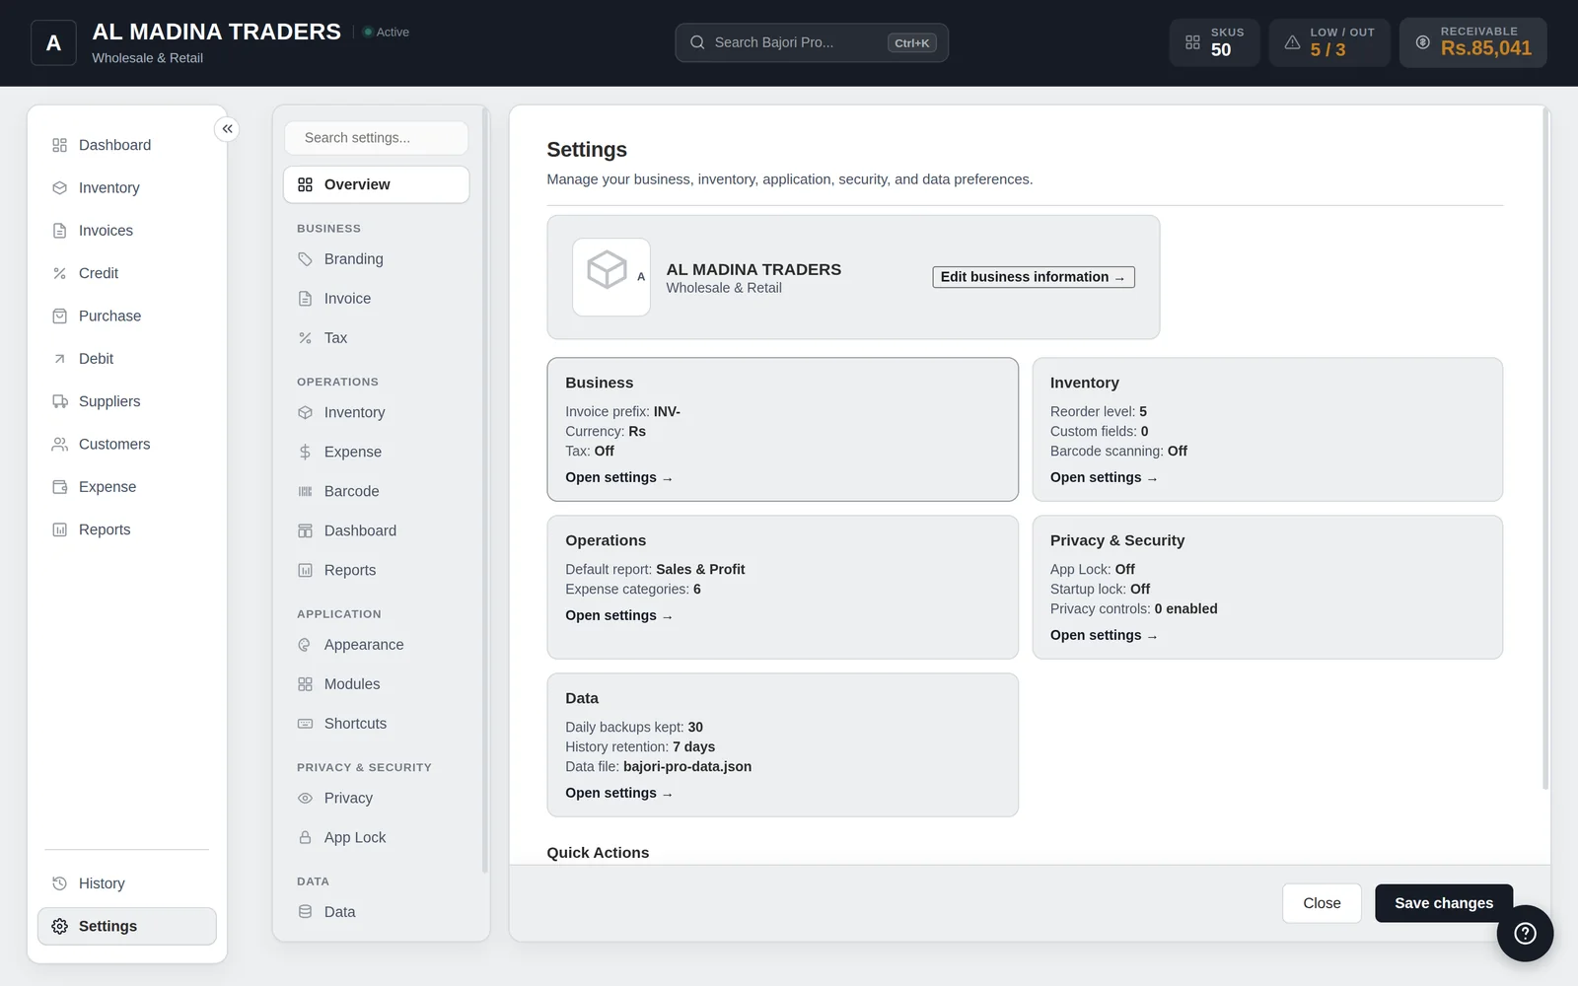Open the Overview settings section
Viewport: 1578px width, 986px height.
click(x=376, y=184)
